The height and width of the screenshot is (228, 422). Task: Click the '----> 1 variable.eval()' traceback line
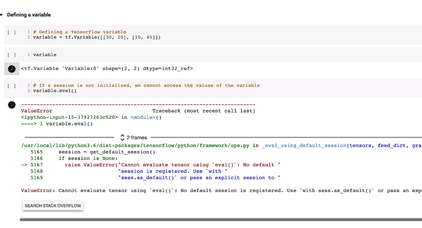57,124
